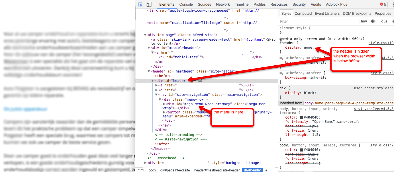Switch to the Console tab
This screenshot has width=394, height=172.
(186, 4)
